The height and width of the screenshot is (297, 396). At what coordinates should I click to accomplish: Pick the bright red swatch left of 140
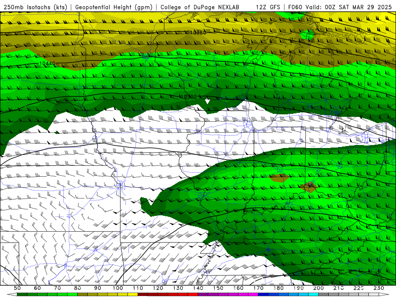193,295
